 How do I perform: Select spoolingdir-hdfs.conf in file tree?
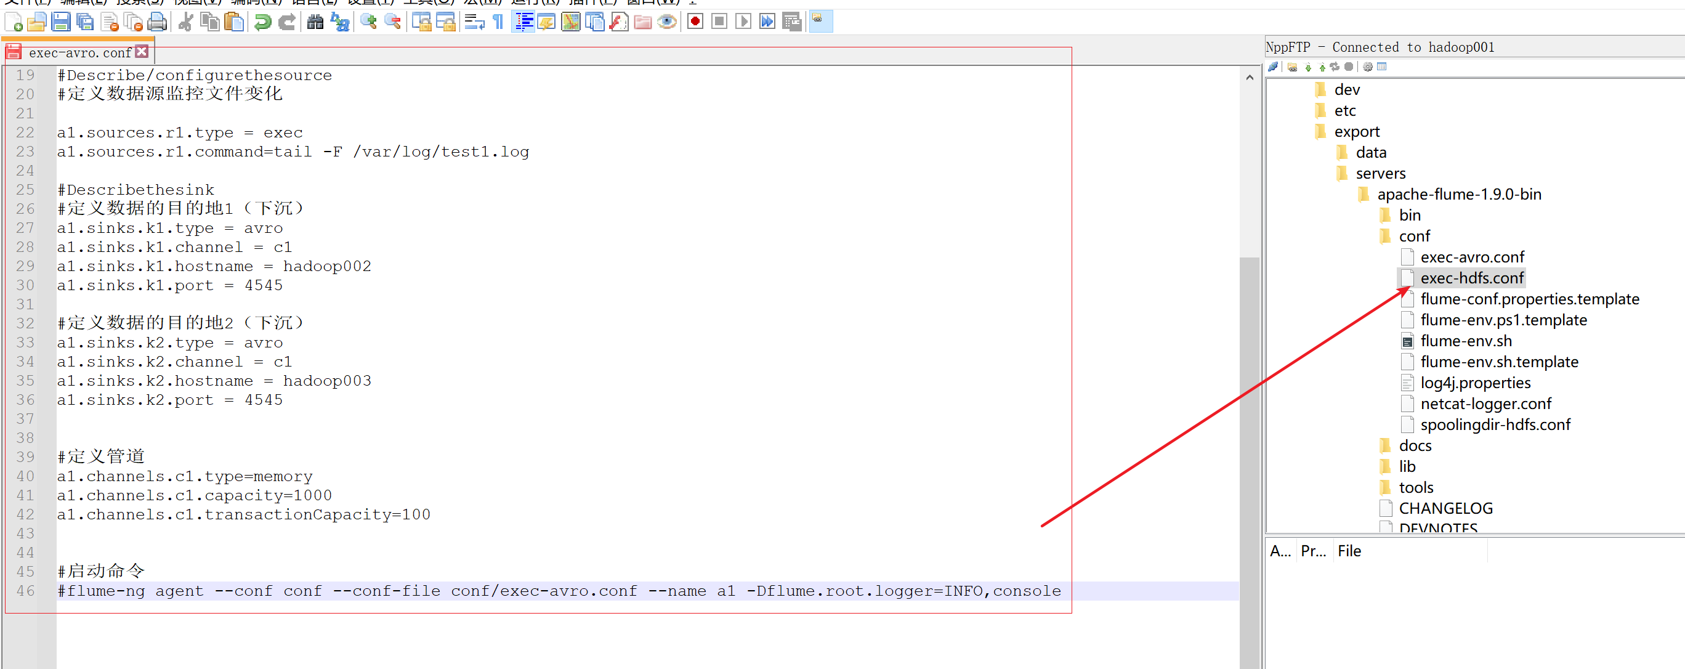1495,425
